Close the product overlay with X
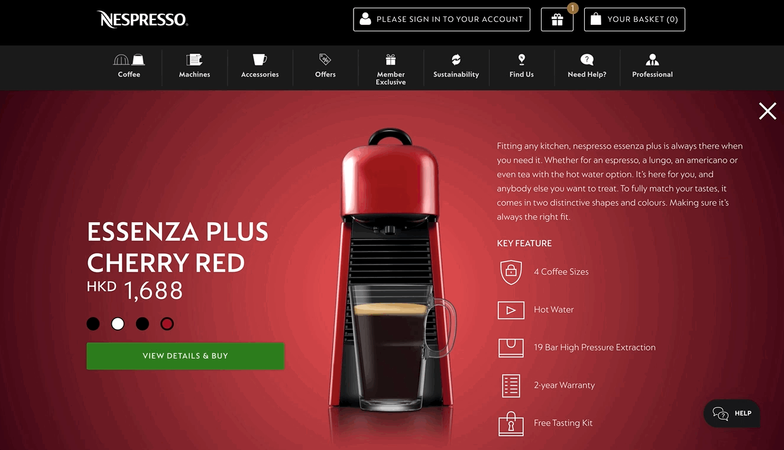Screen dimensions: 784x450 click(x=767, y=111)
